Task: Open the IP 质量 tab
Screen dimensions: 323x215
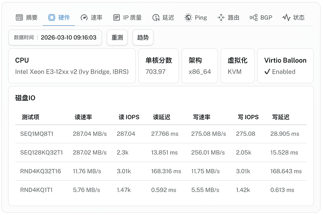Action: point(127,17)
